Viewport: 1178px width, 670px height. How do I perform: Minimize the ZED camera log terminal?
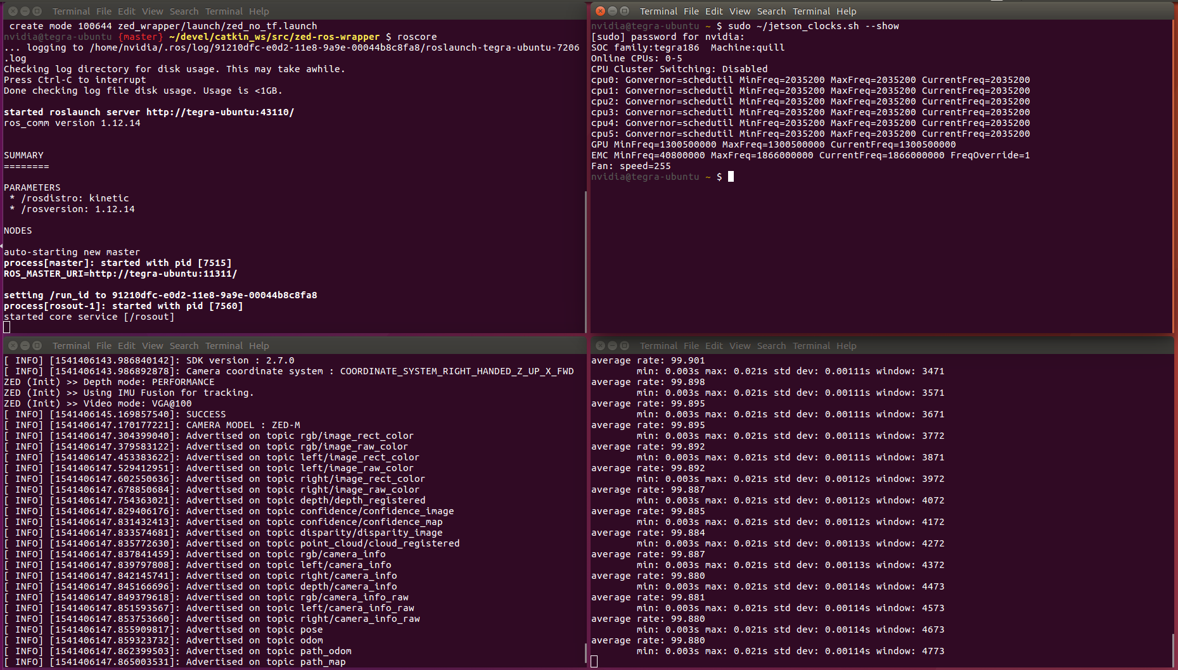[25, 346]
